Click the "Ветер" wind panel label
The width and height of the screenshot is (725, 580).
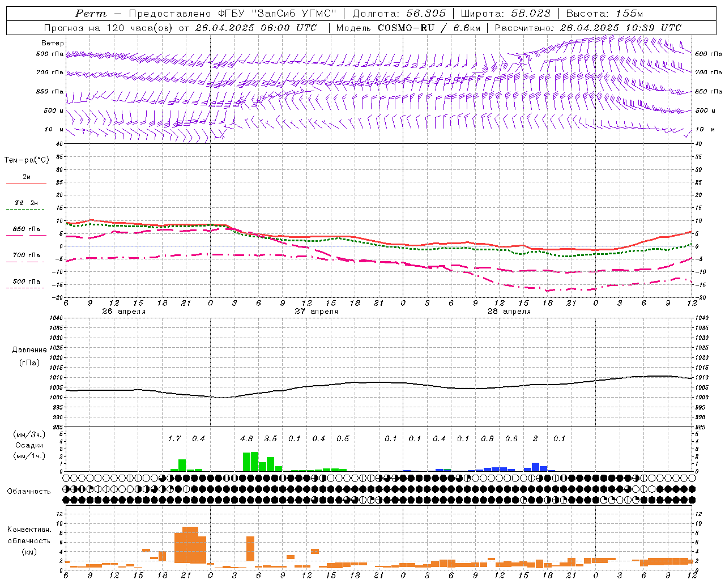53,43
